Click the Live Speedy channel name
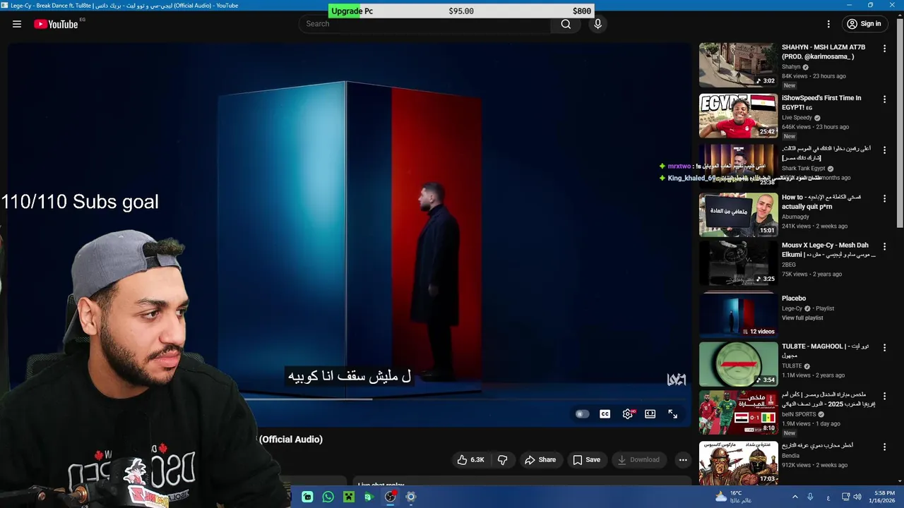 (797, 118)
